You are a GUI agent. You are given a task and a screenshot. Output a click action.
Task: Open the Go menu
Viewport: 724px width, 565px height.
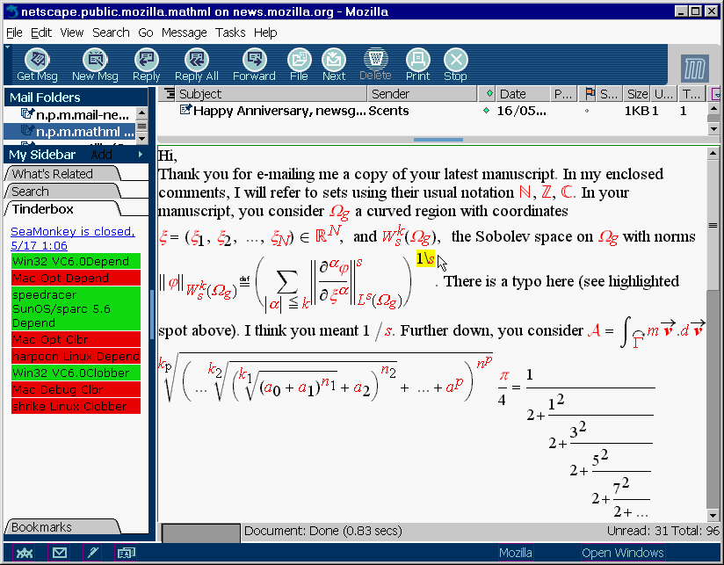click(x=146, y=33)
